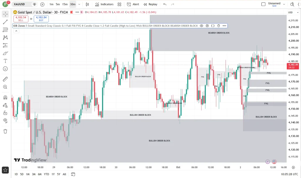301x178 pixels.
Task: Open the favorites star toolbar
Action: point(5,170)
